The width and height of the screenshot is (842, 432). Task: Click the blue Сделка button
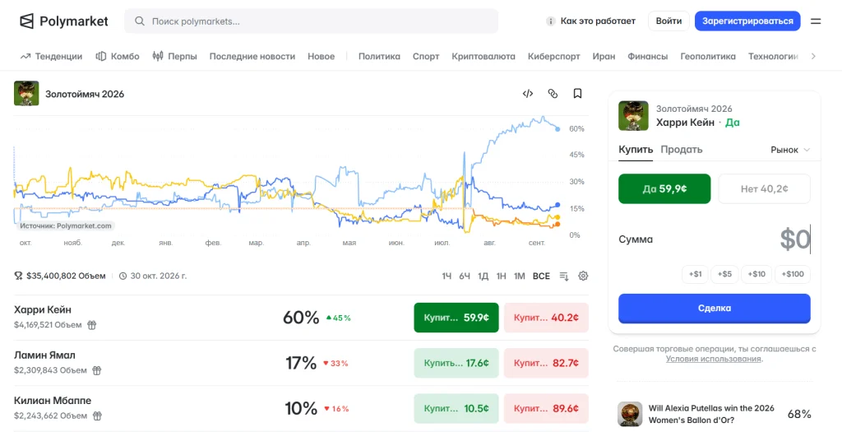point(715,309)
